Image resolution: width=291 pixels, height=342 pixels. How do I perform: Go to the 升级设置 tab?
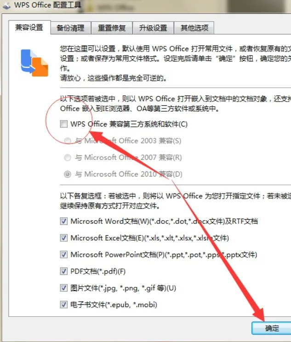[153, 28]
